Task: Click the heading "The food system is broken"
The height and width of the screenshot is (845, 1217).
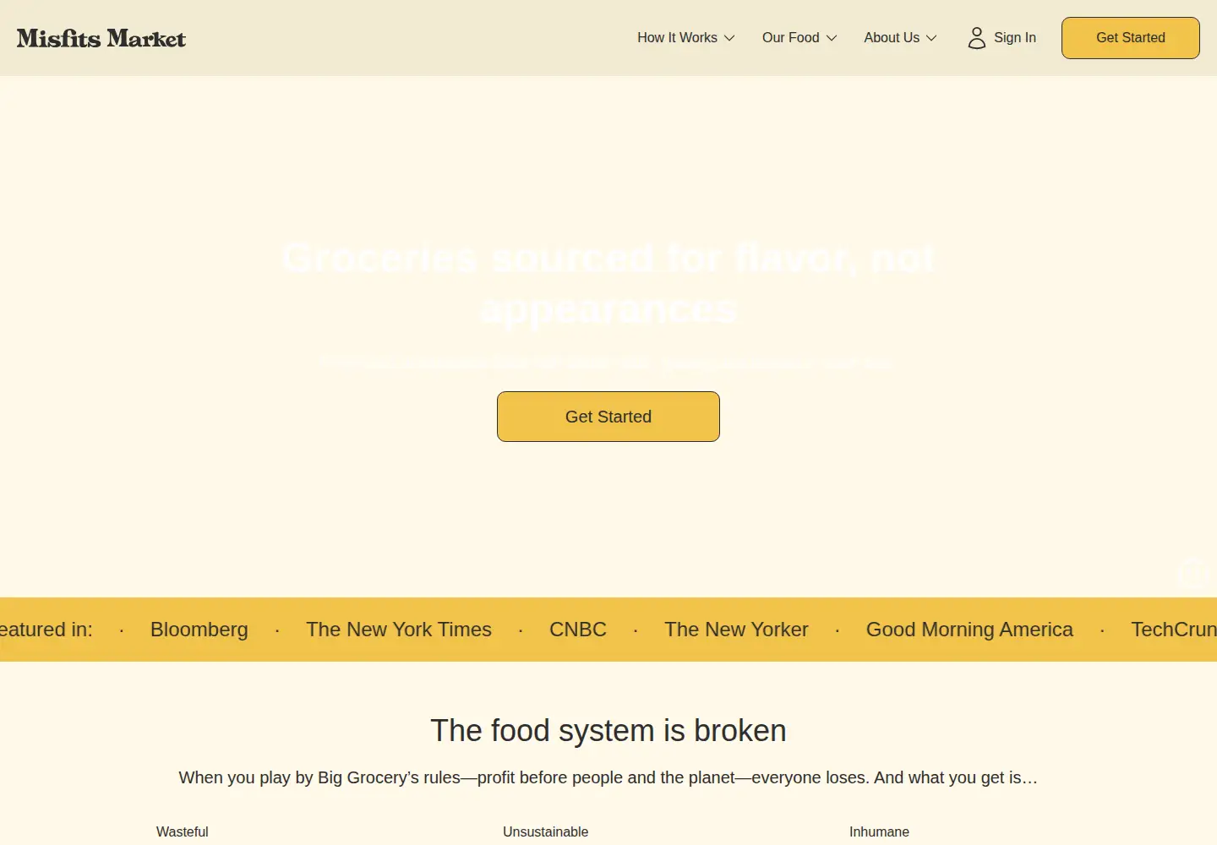Action: point(608,731)
